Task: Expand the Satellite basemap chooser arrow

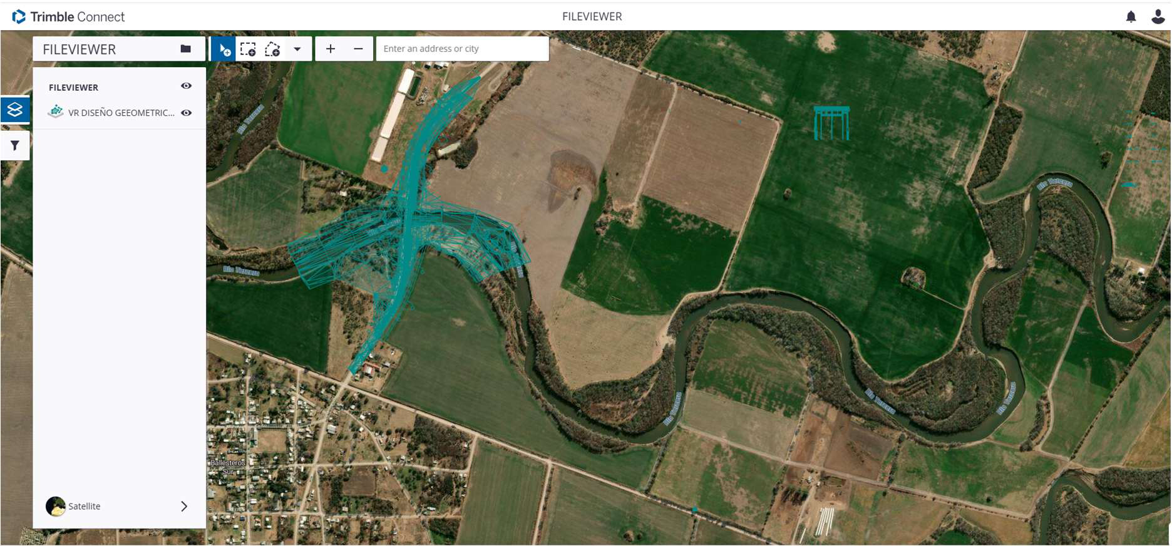Action: (184, 506)
